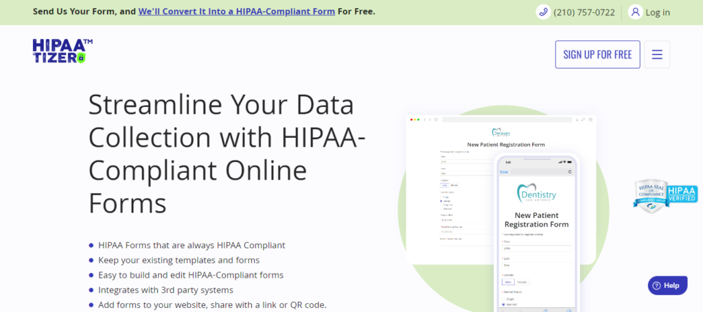
Task: Open the Log in link
Action: pyautogui.click(x=658, y=12)
